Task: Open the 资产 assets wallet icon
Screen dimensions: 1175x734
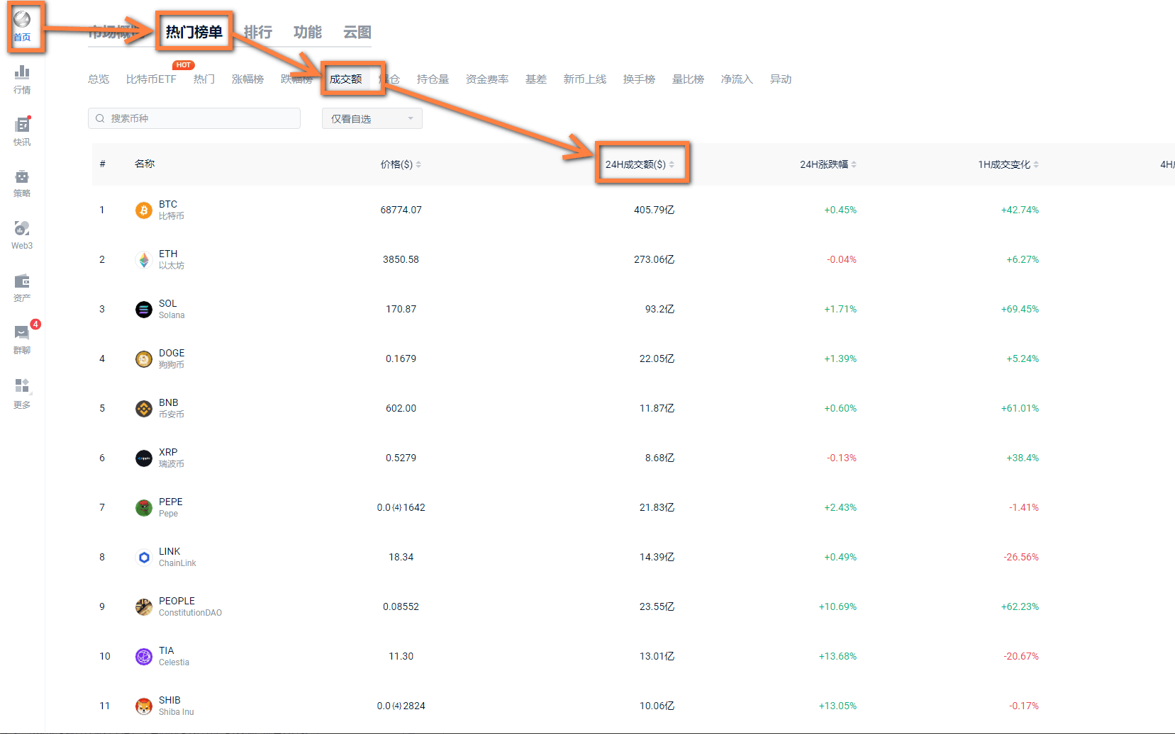Action: coord(22,288)
